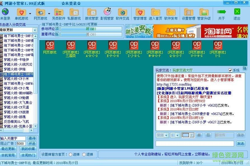The height and width of the screenshot is (166, 250).
Task: Click the green 退出 exit icon
Action: click(237, 12)
